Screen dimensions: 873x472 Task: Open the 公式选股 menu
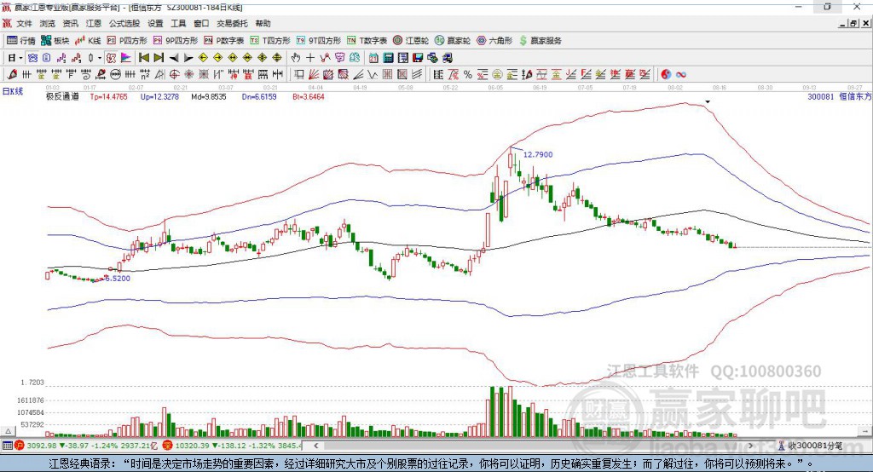pos(124,23)
